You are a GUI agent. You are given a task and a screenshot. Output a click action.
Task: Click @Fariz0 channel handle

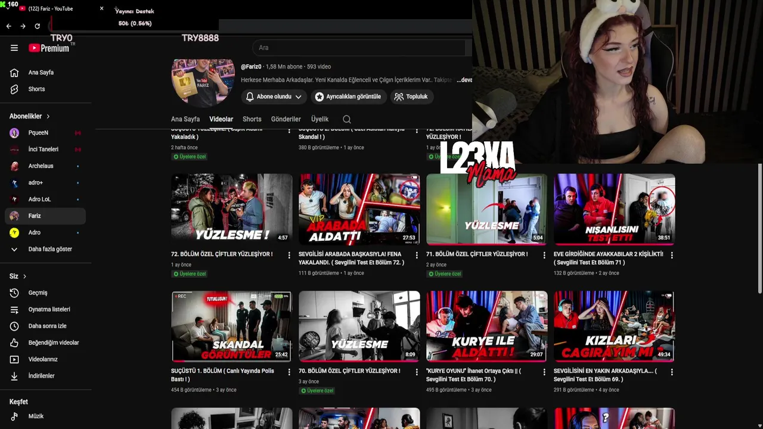[x=251, y=67]
